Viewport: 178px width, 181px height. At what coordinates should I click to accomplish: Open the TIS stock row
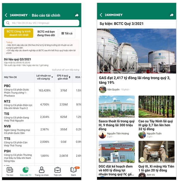coord(42,117)
